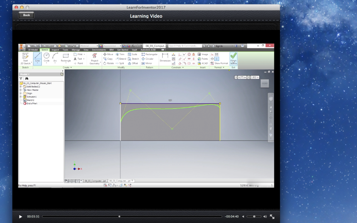Screen dimensions: 357x223
Task: Select the Stretch tool
Action: [x=133, y=59]
